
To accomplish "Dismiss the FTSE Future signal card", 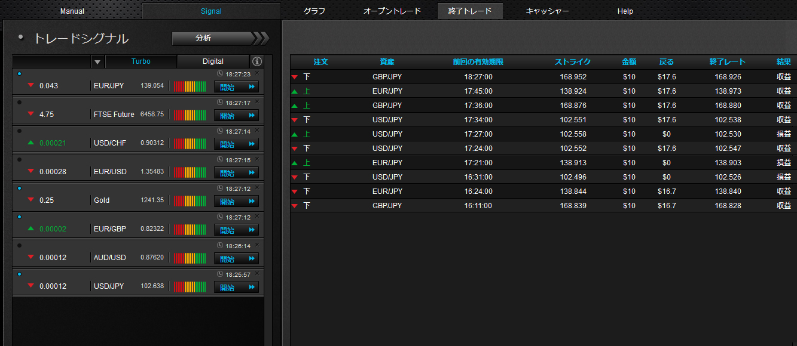I will tap(257, 101).
